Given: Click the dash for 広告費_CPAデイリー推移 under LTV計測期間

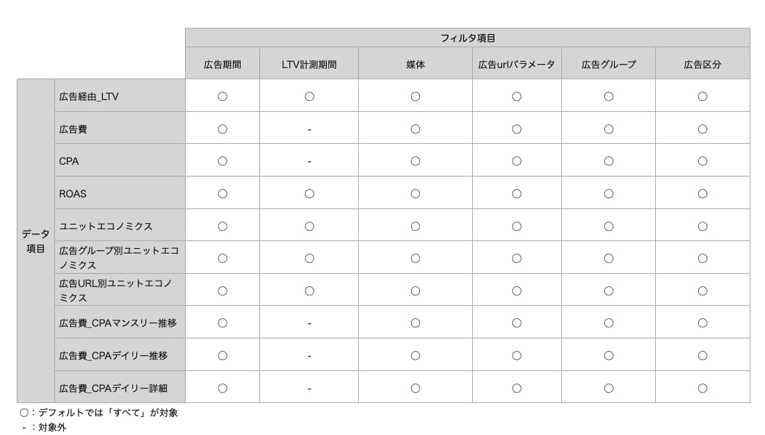Looking at the screenshot, I should tap(309, 356).
